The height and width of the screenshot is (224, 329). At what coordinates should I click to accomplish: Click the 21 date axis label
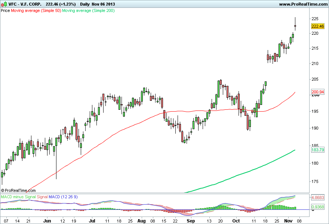(x=28, y=221)
